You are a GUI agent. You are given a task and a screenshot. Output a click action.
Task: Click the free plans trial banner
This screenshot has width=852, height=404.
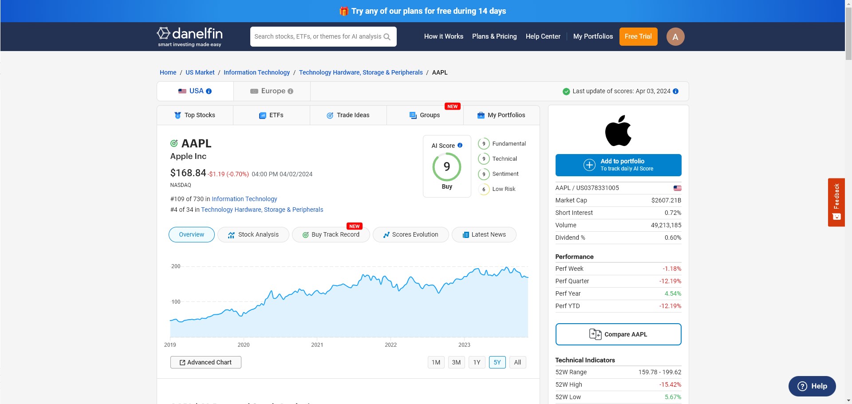422,11
